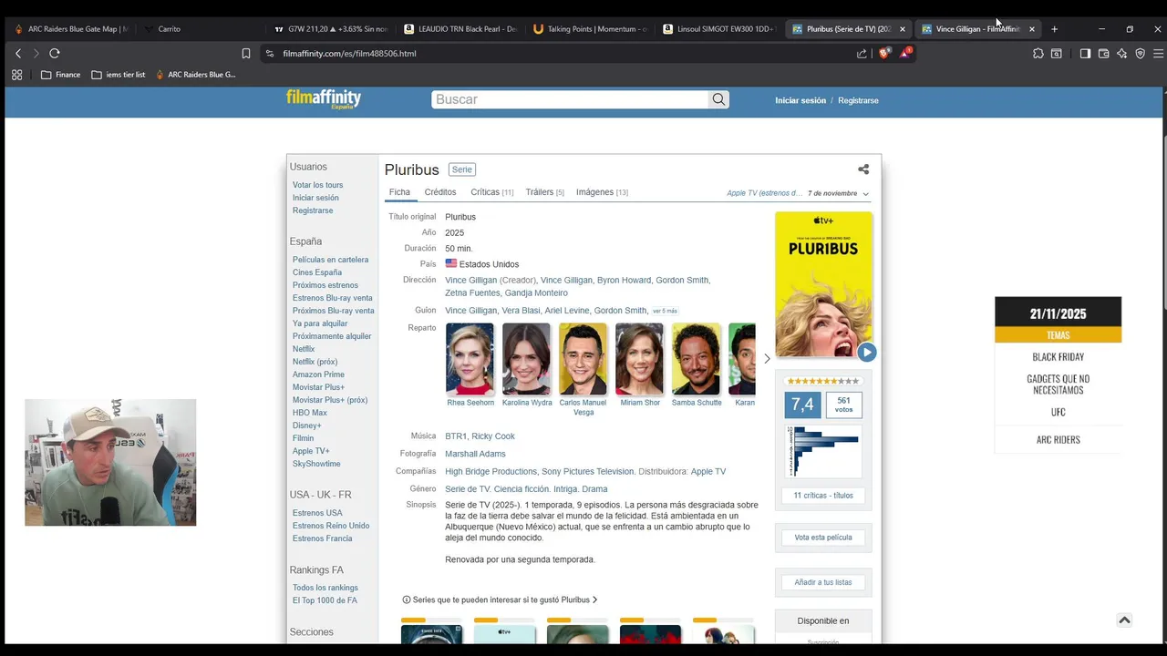The image size is (1167, 656).
Task: Reload the page with the refresh icon
Action: (x=55, y=54)
